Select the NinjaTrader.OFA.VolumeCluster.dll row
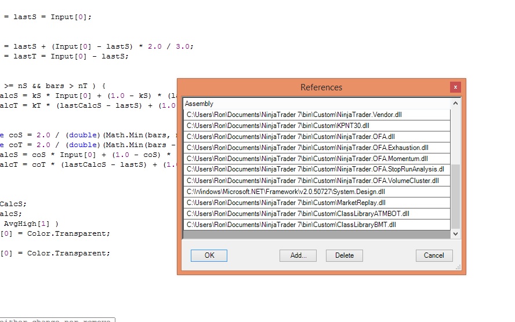 click(x=317, y=181)
